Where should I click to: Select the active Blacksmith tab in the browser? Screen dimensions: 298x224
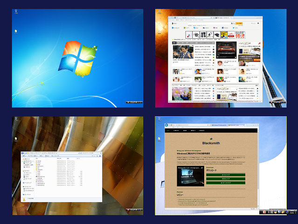click(x=236, y=126)
